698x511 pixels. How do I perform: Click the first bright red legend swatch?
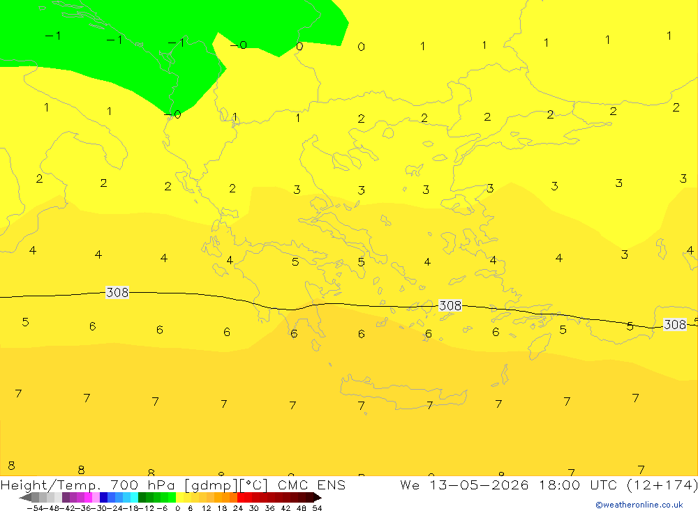(241, 498)
